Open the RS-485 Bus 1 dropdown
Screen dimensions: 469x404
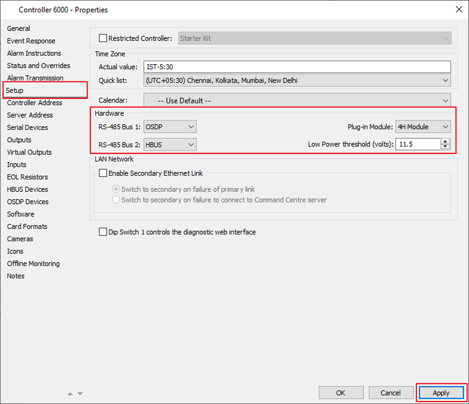click(x=170, y=127)
